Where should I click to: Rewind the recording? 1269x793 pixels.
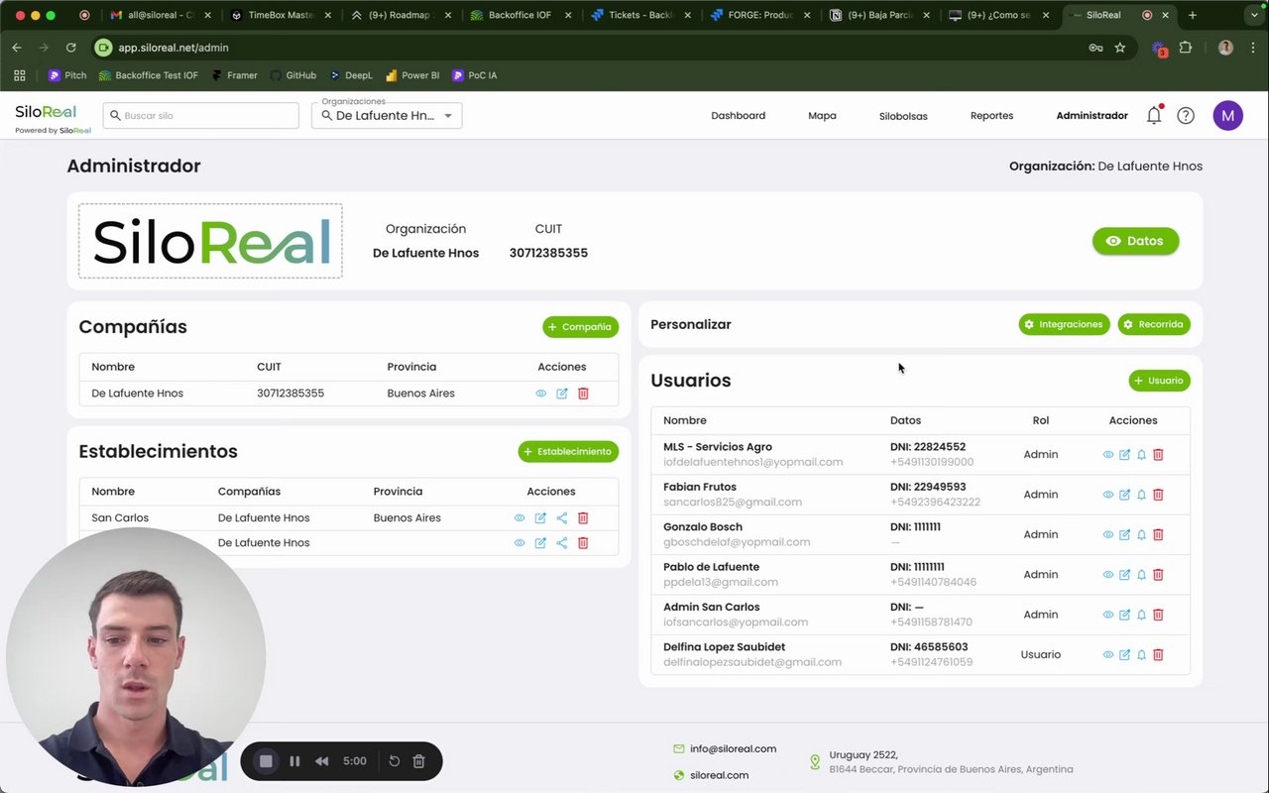(321, 761)
